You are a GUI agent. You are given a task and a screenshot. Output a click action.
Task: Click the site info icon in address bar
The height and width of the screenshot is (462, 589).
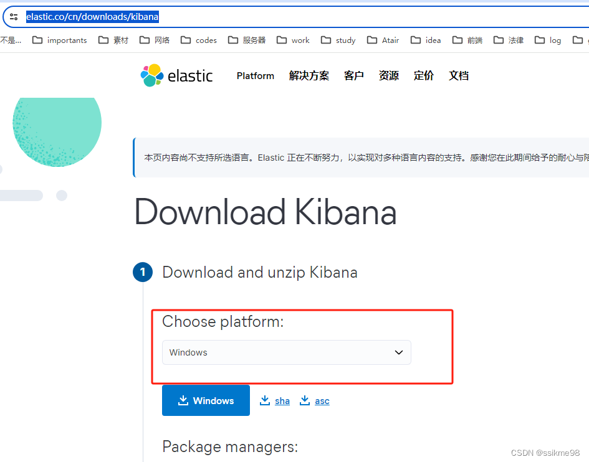[x=14, y=17]
